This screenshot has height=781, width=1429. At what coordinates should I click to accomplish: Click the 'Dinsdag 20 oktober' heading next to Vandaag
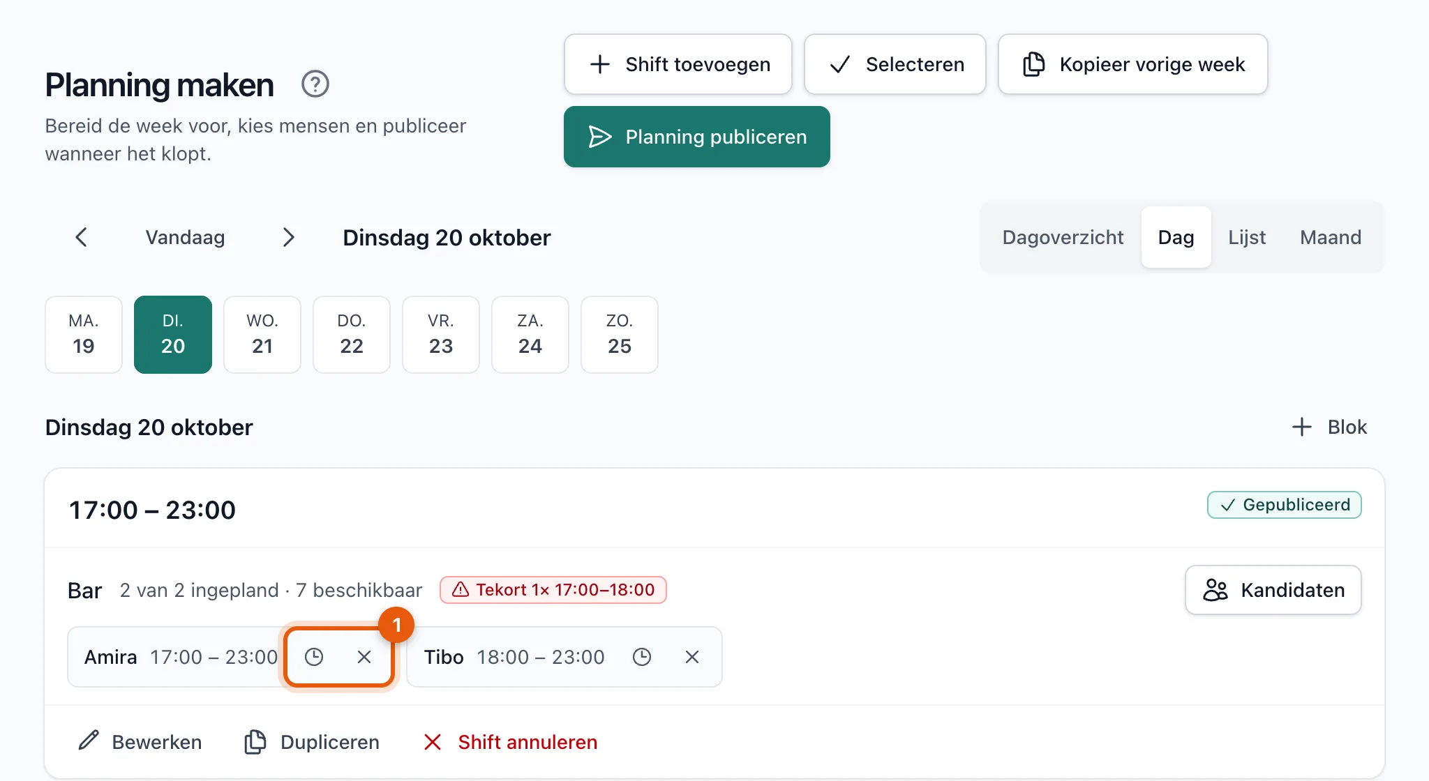pos(447,237)
